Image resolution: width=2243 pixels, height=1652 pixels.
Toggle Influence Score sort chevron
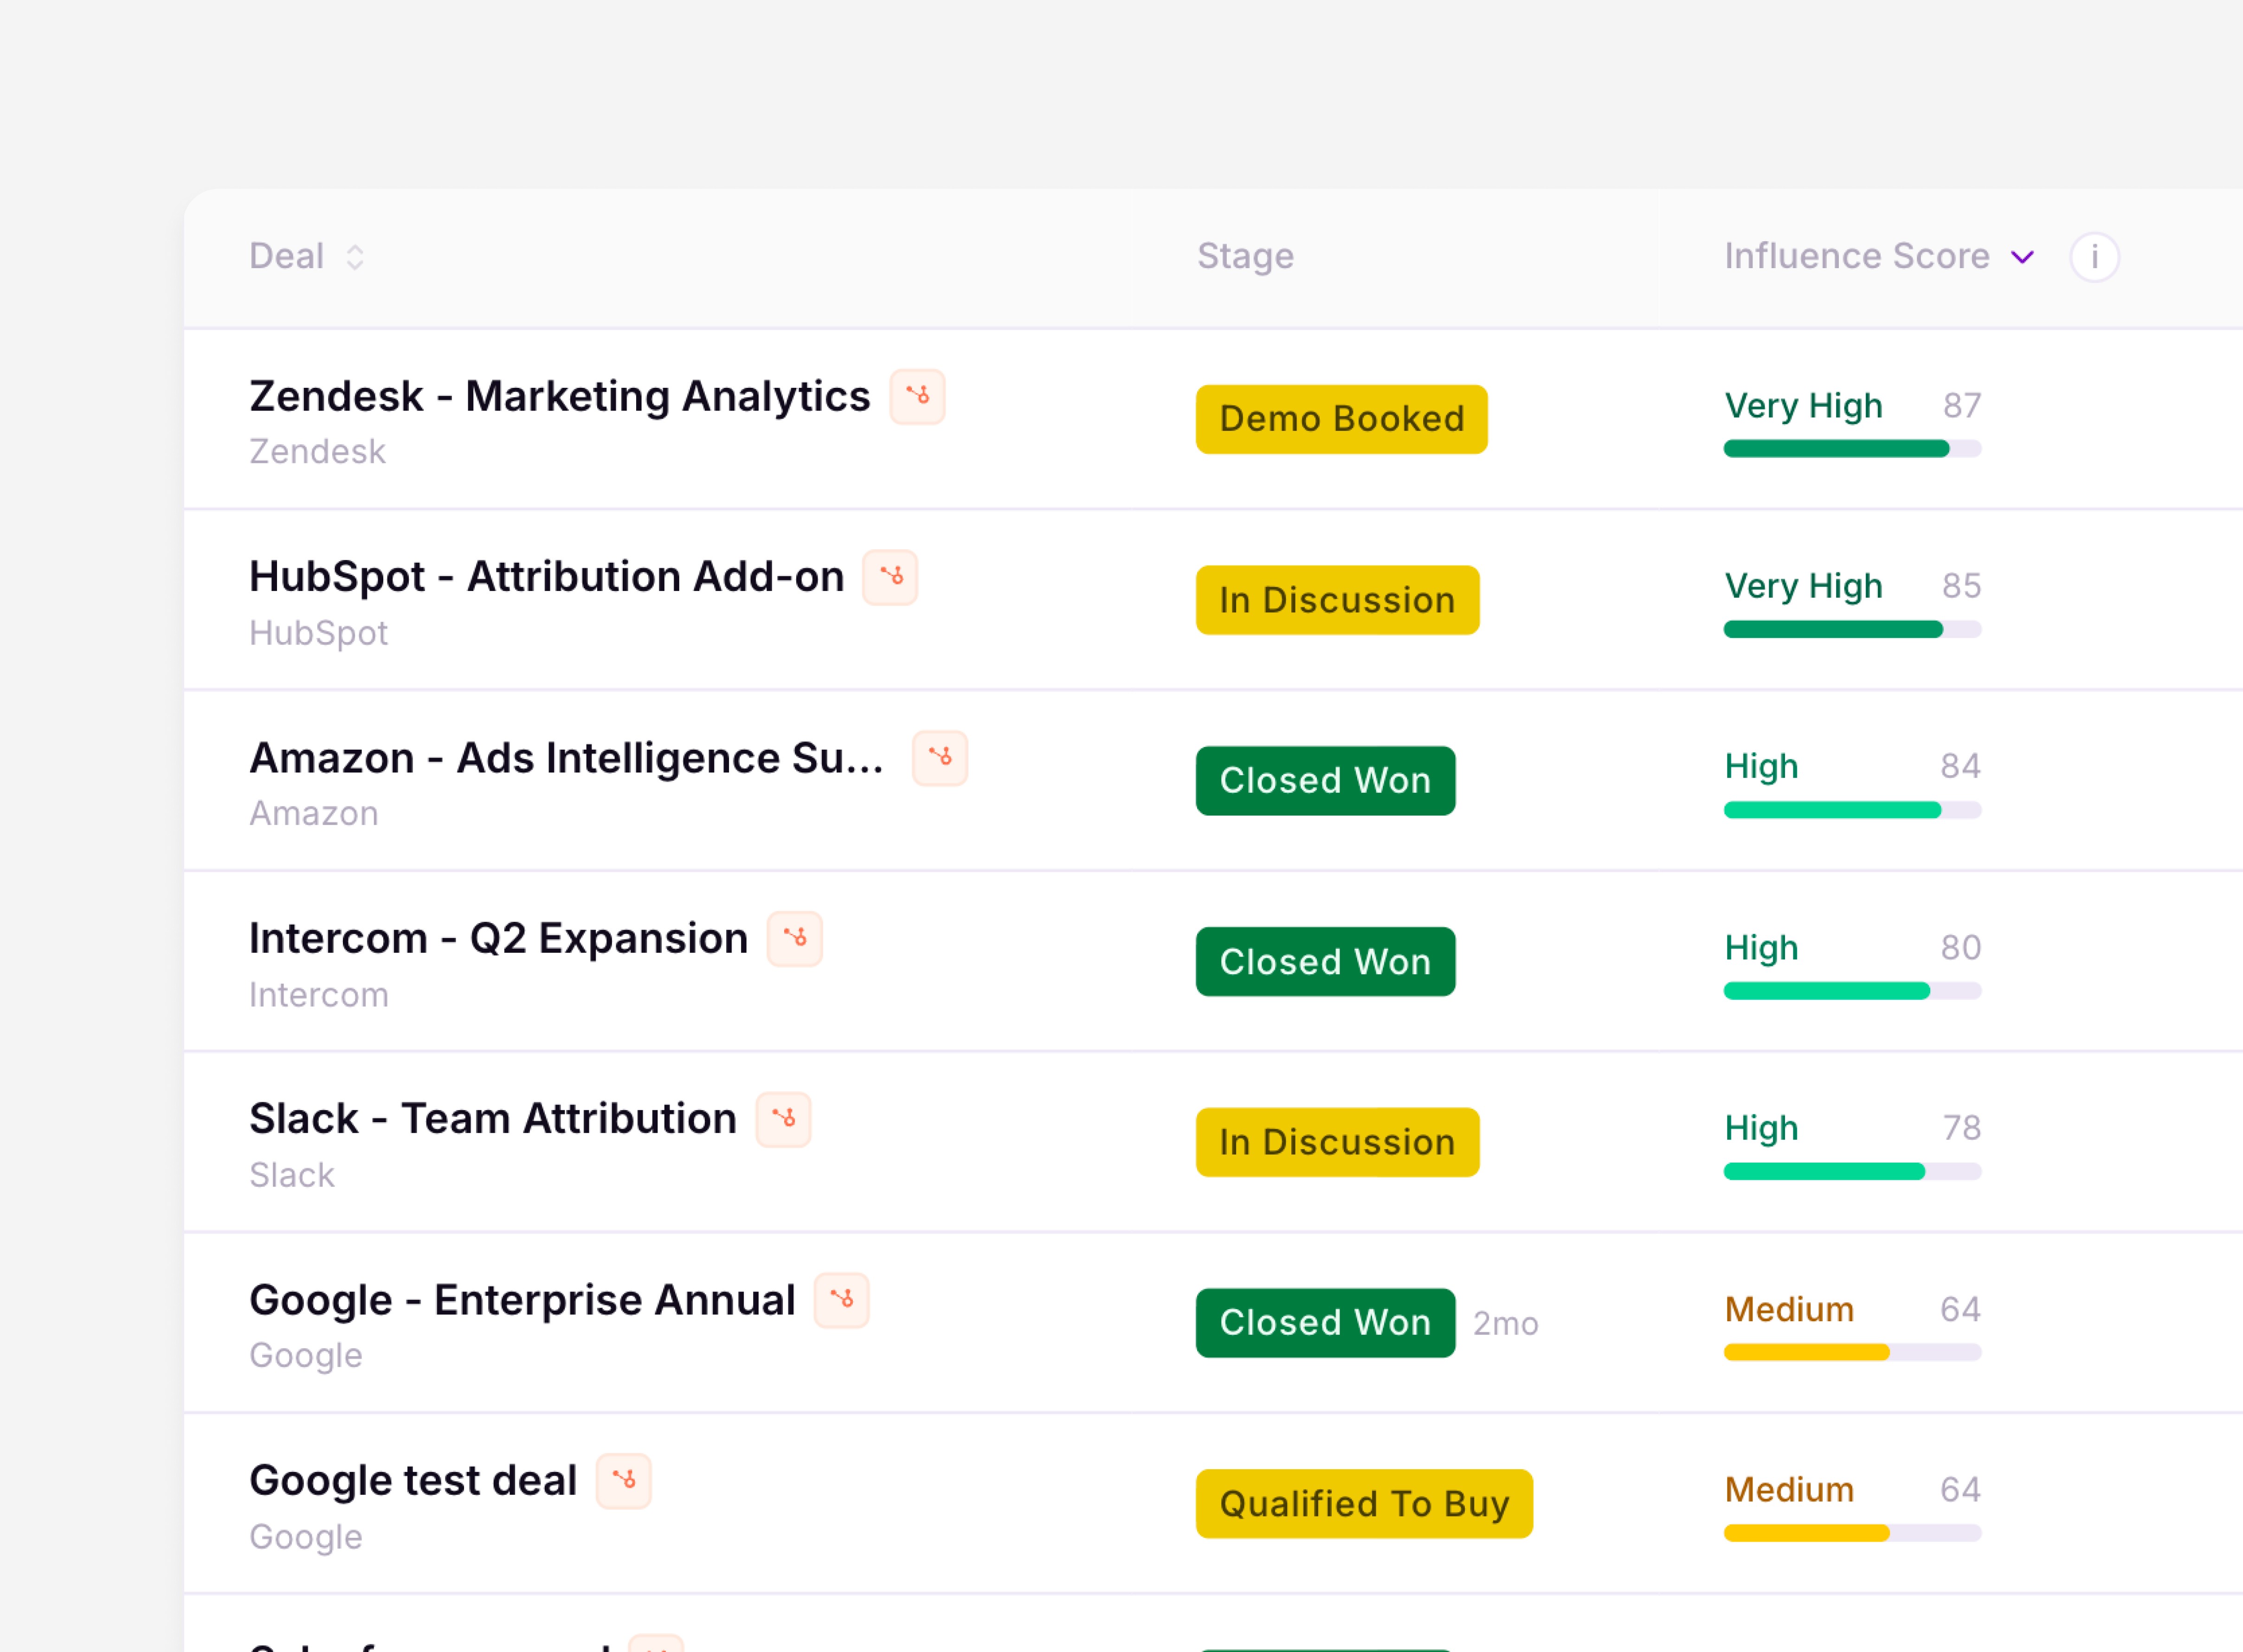click(x=2022, y=257)
